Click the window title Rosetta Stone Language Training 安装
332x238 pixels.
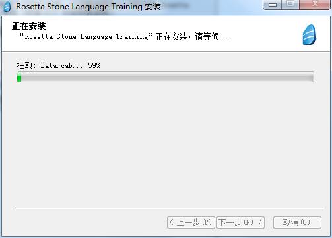coord(88,7)
